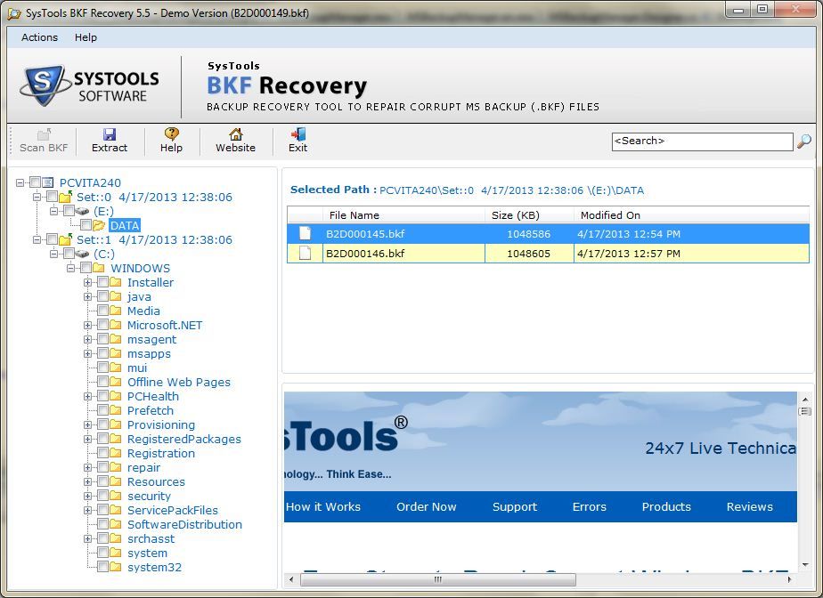Open Help from the toolbar icon
823x598 pixels.
point(171,134)
